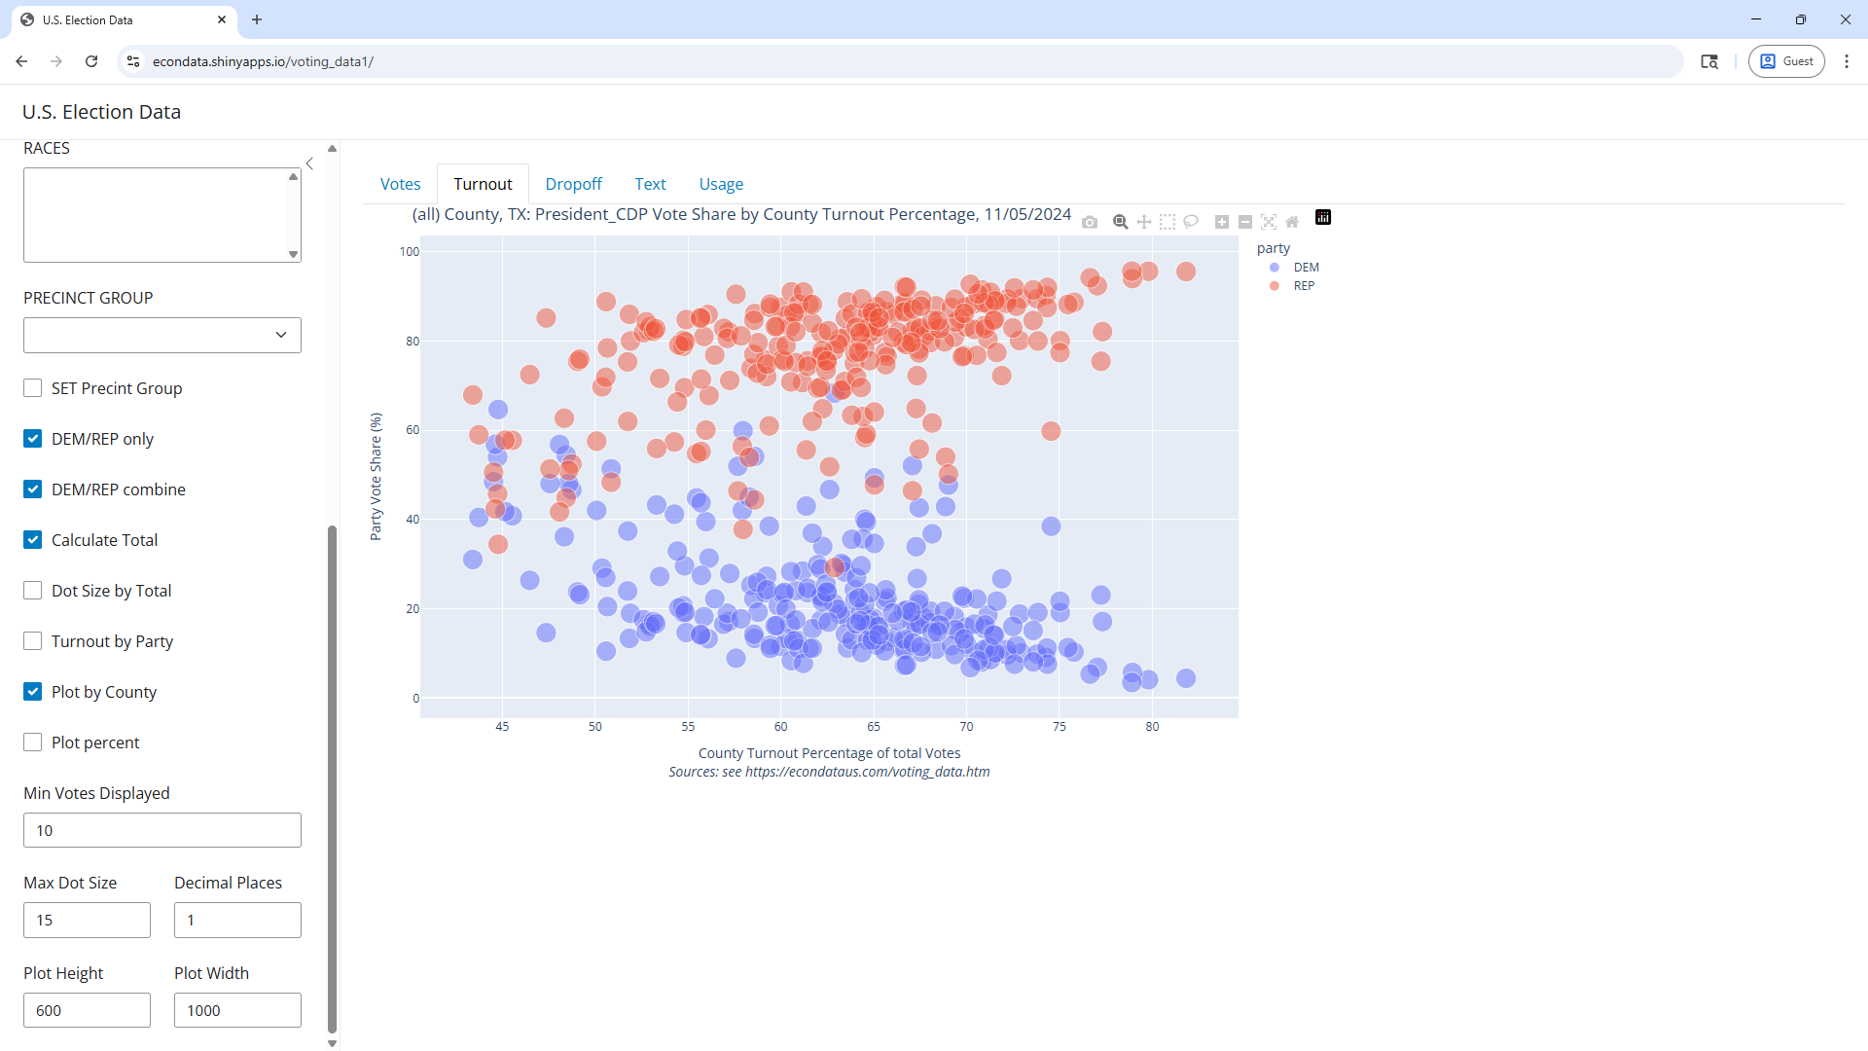
Task: Switch to the Dropoff tab
Action: pyautogui.click(x=573, y=184)
